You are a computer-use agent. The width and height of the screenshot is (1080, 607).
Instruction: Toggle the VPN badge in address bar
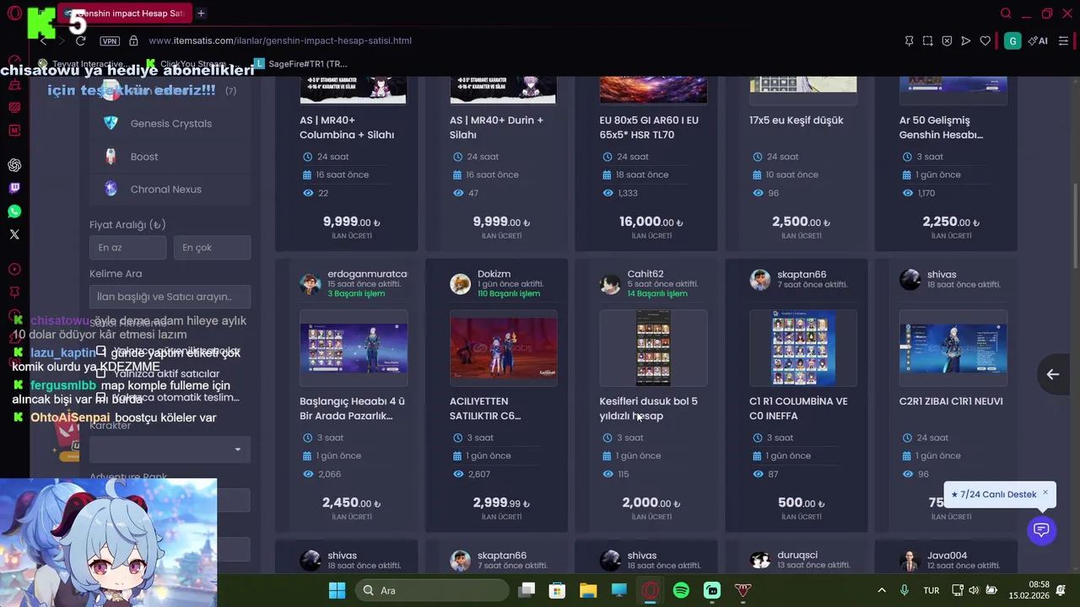pyautogui.click(x=110, y=40)
